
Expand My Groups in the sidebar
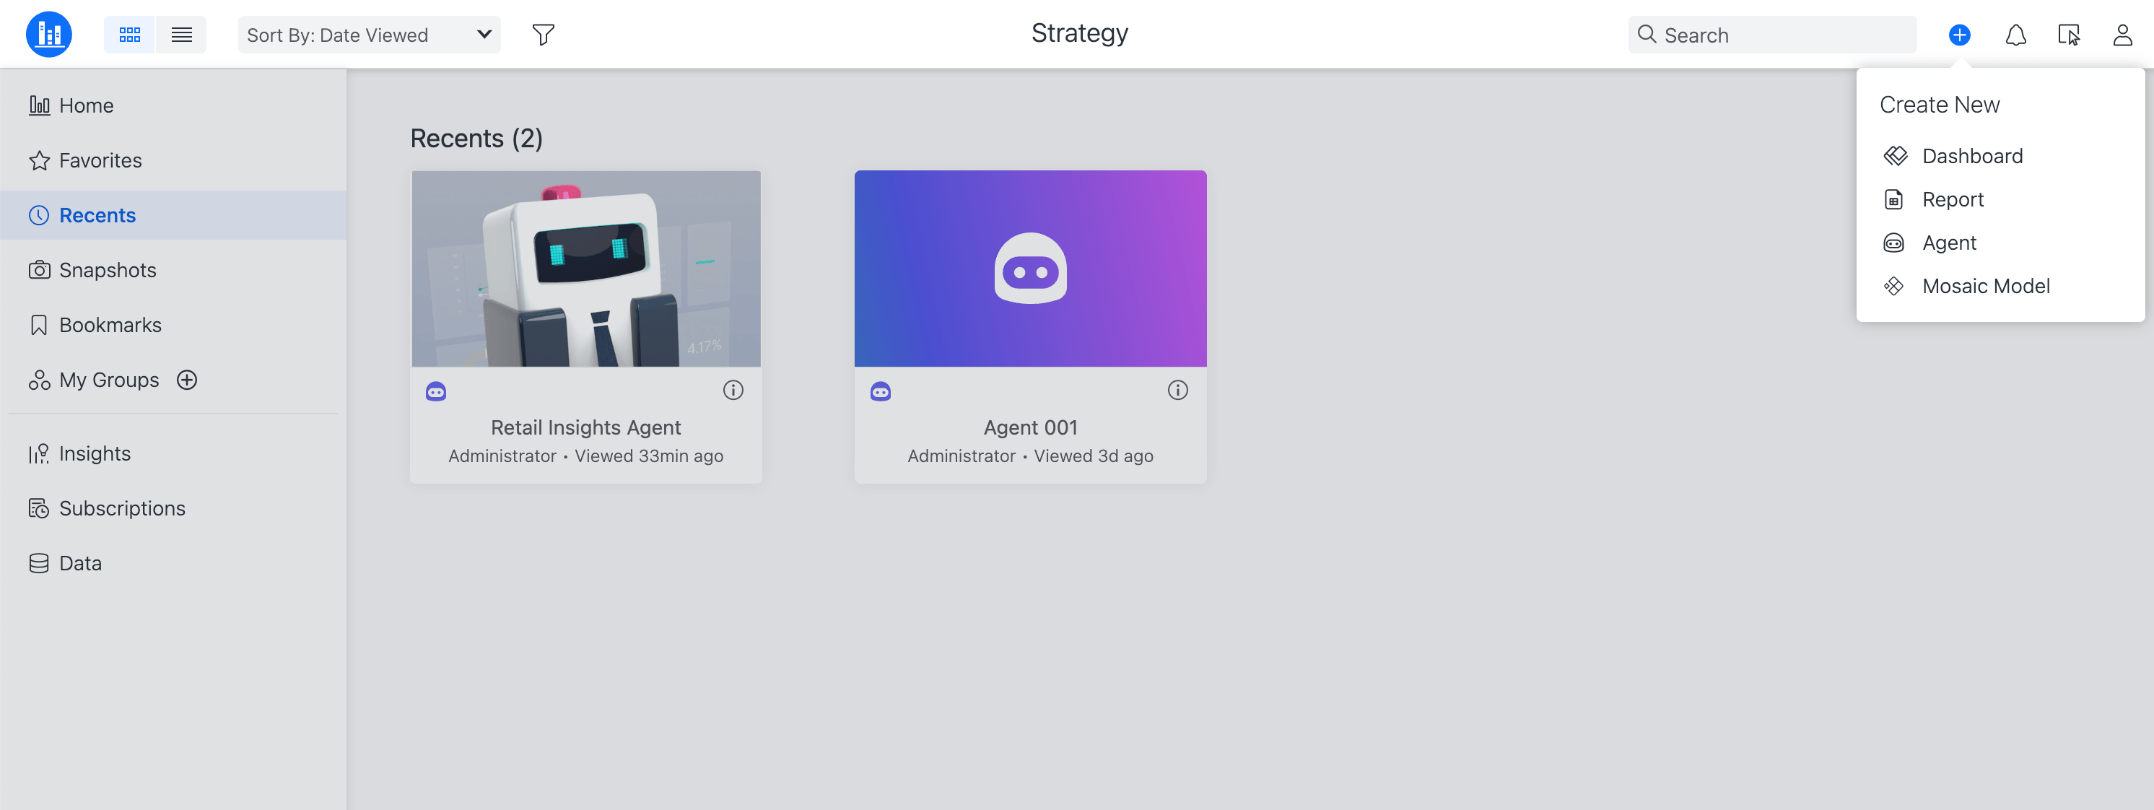pos(108,380)
